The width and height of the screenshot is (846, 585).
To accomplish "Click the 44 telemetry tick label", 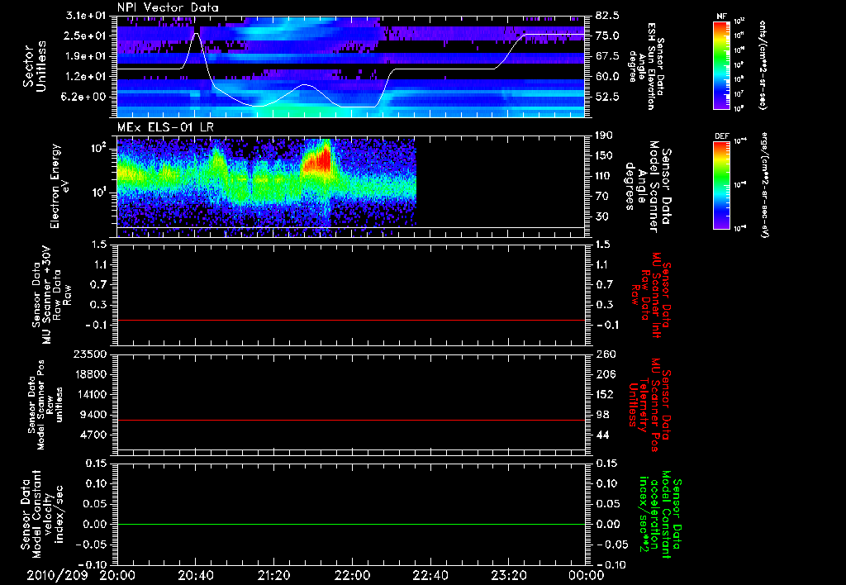I will [x=604, y=435].
